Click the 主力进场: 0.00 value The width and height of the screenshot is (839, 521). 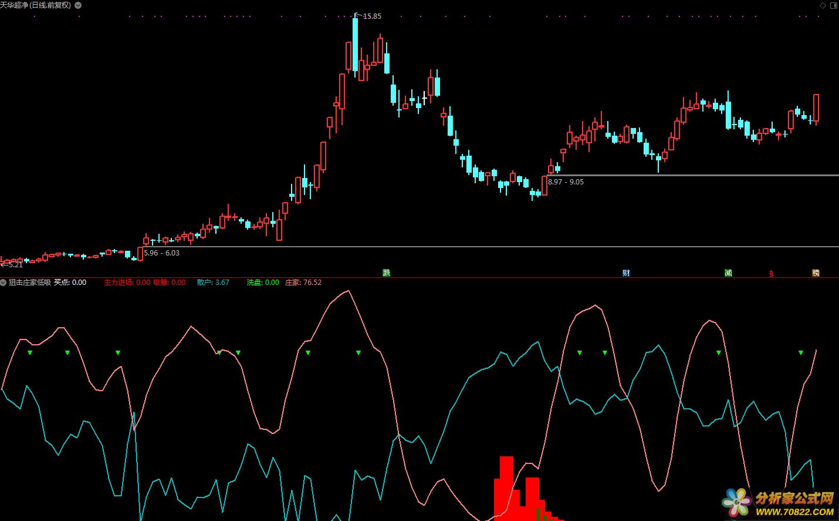click(127, 283)
